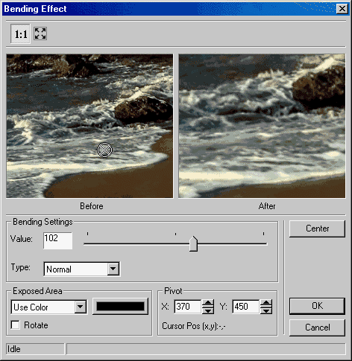Screen dimensions: 352x361
Task: Click the Idle status bar text
Action: (x=14, y=349)
